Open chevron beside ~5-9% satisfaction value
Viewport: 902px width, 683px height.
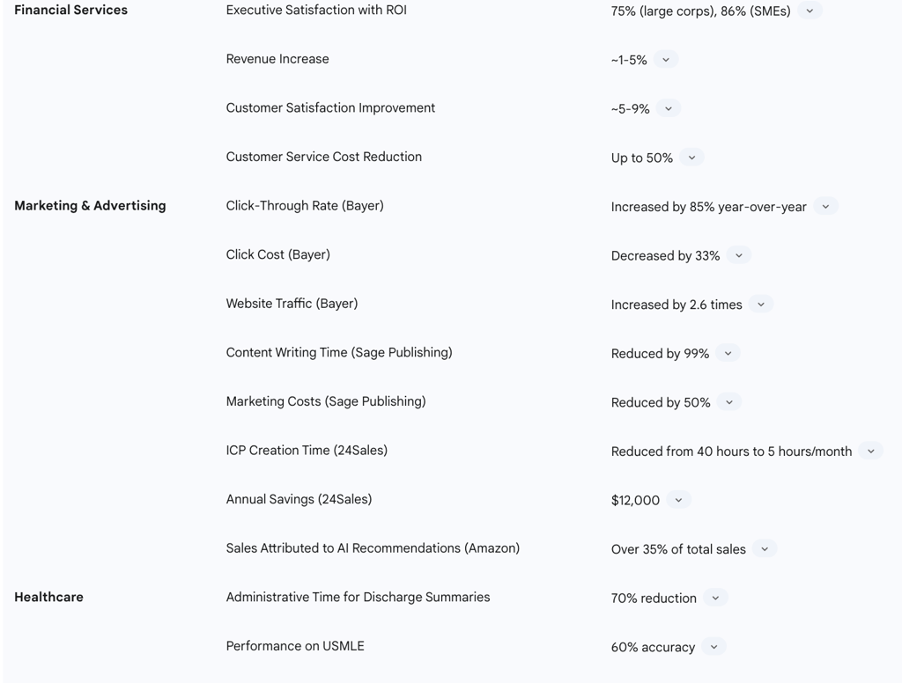pyautogui.click(x=668, y=108)
